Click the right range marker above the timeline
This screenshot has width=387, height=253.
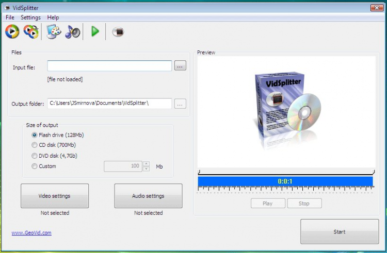point(374,172)
